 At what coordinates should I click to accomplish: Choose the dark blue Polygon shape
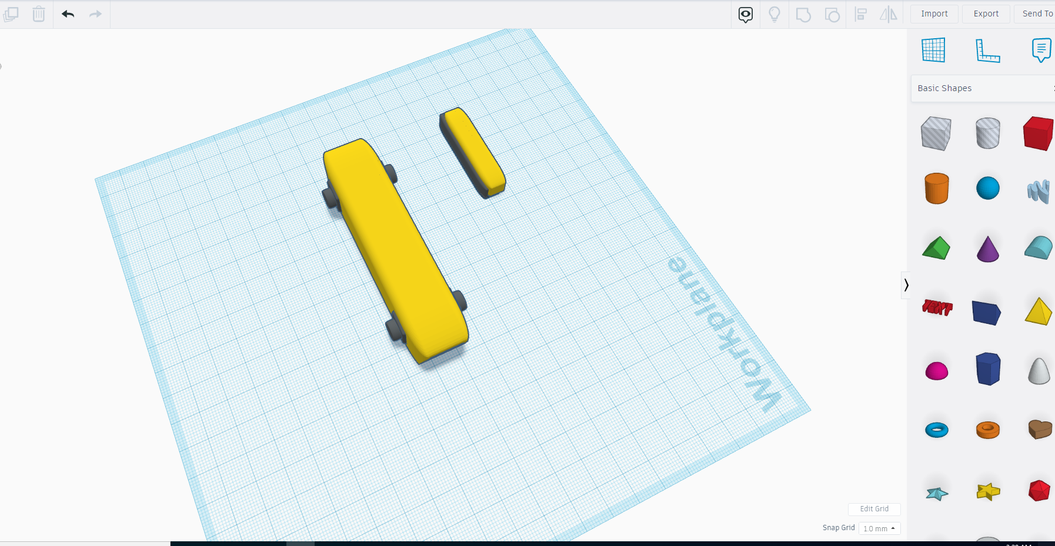pos(989,369)
